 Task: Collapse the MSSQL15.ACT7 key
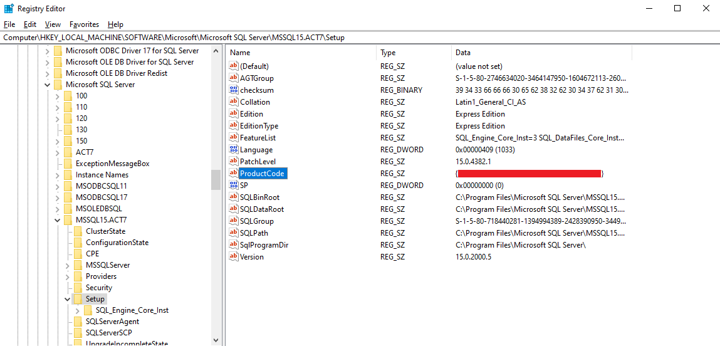(x=58, y=219)
